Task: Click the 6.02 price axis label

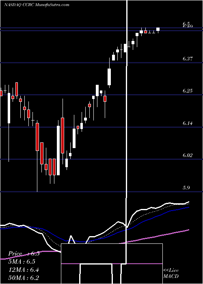Action: tap(188, 155)
